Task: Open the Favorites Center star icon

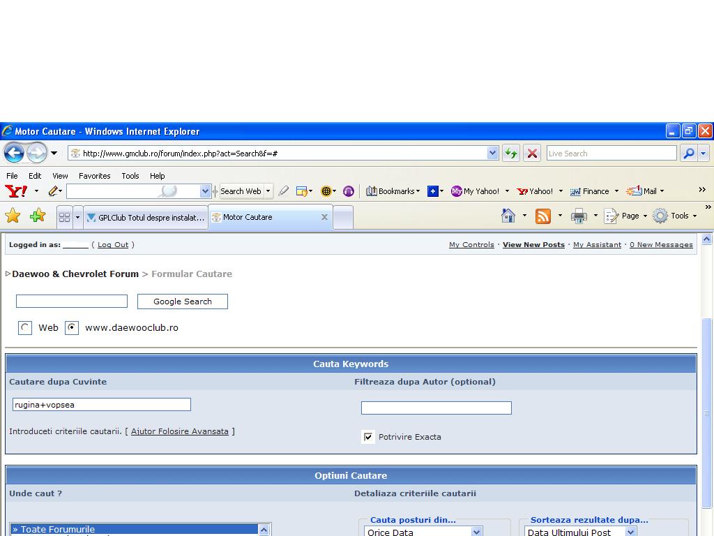Action: (x=13, y=216)
